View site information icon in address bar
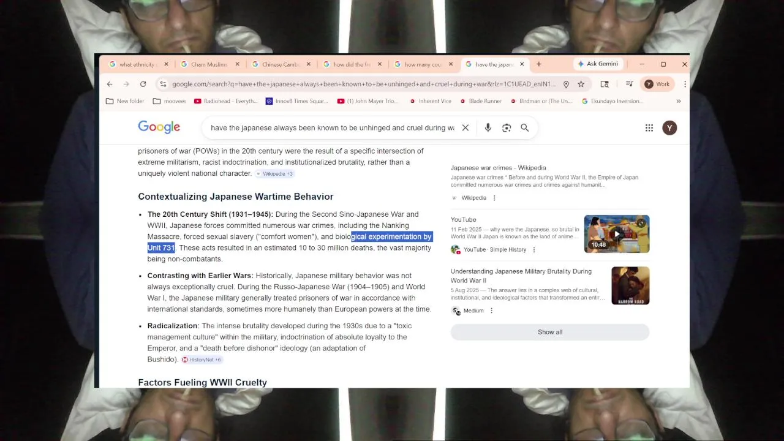Image resolution: width=784 pixels, height=441 pixels. (162, 84)
